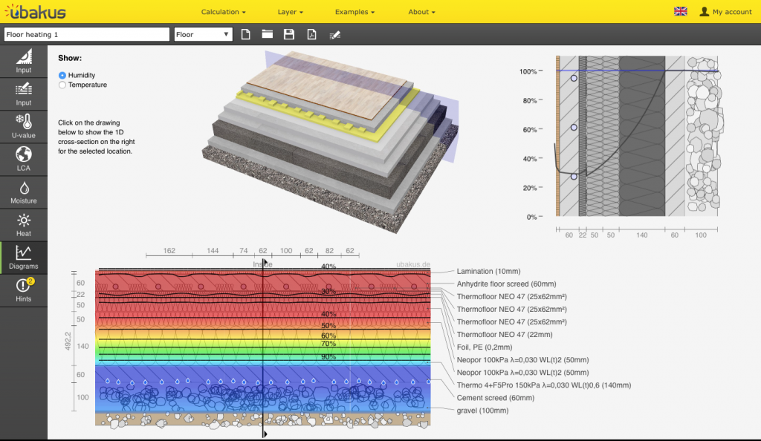The width and height of the screenshot is (761, 441).
Task: Click the project name field "Floor heating 1"
Action: (86, 35)
